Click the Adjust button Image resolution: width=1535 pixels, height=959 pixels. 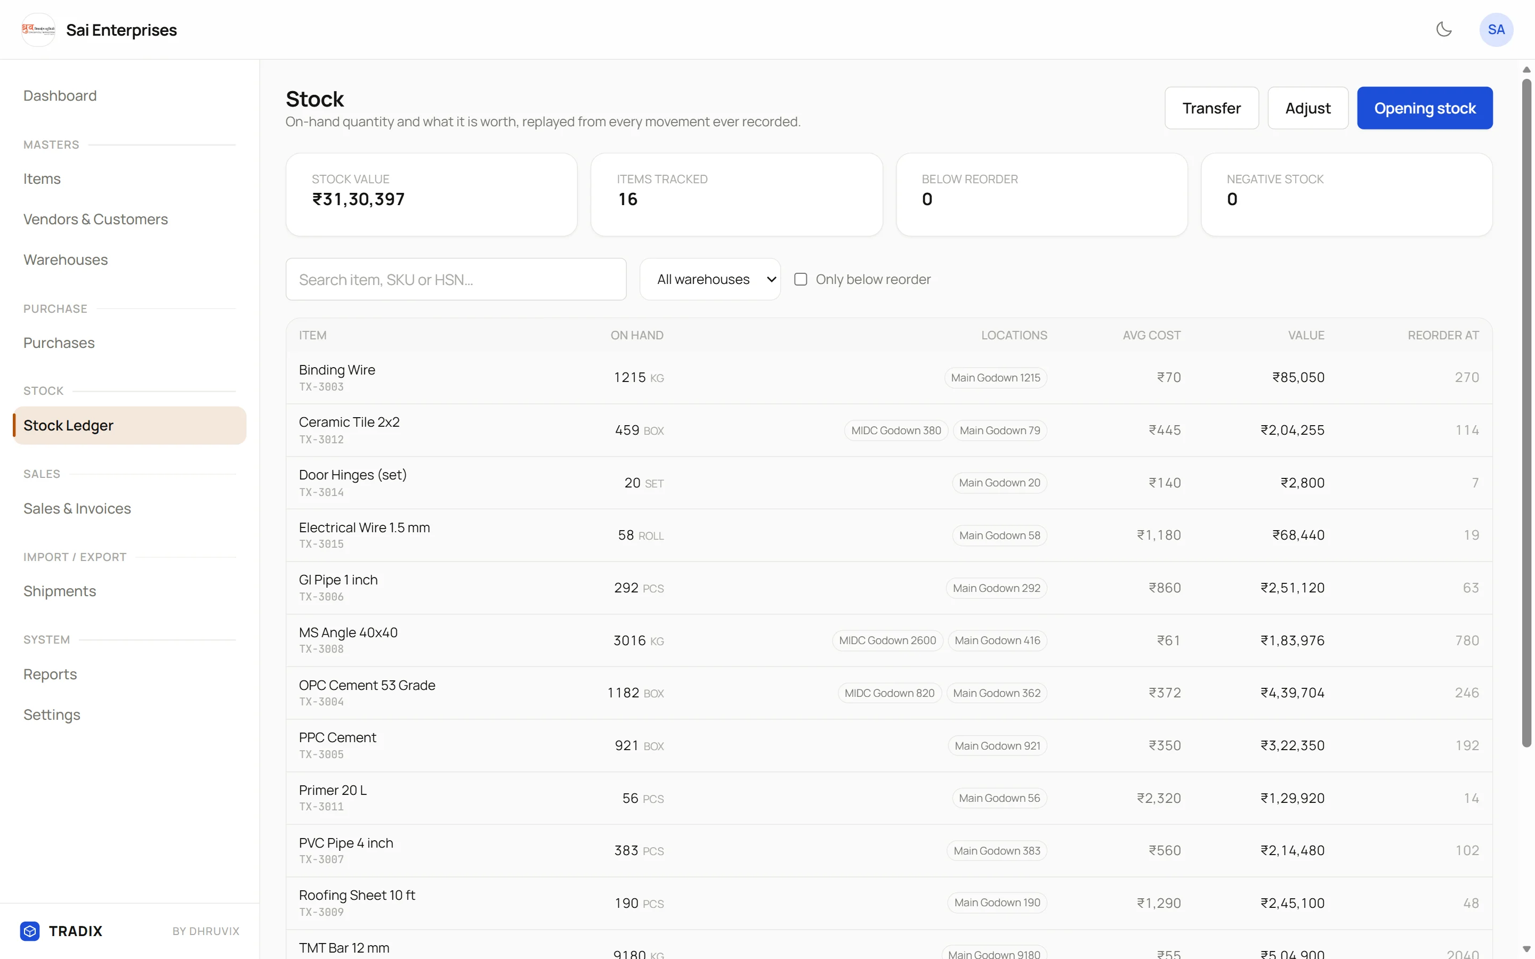1308,108
